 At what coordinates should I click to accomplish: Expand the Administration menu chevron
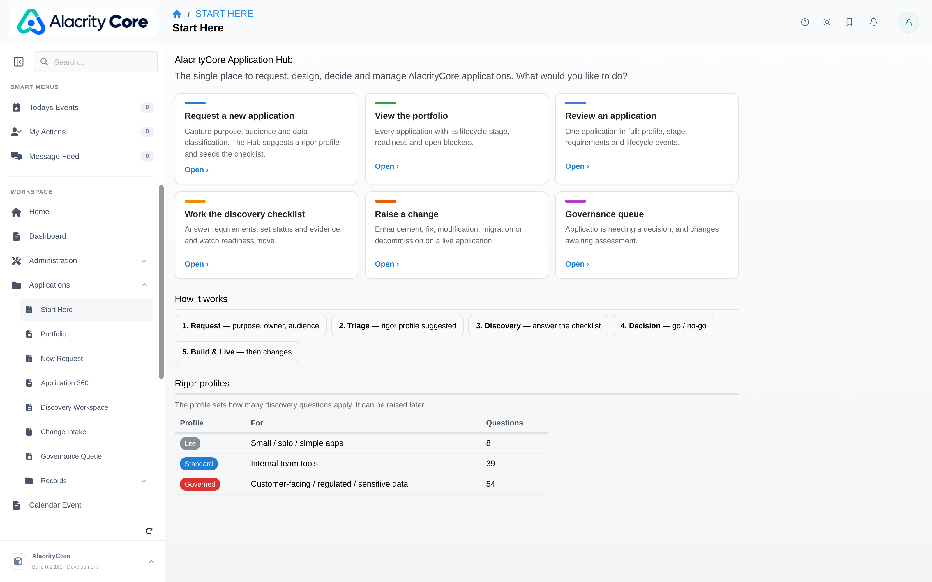[x=144, y=261]
